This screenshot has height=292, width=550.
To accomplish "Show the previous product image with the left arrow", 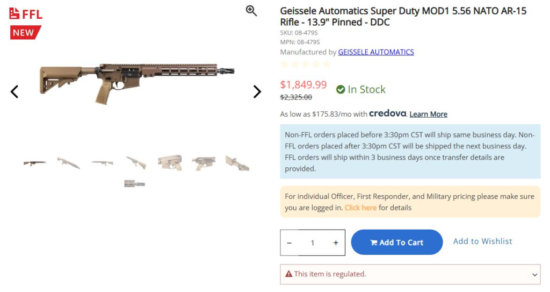I will [x=15, y=92].
